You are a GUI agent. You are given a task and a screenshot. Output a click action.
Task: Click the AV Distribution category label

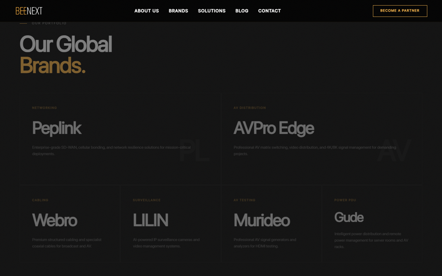pyautogui.click(x=250, y=108)
